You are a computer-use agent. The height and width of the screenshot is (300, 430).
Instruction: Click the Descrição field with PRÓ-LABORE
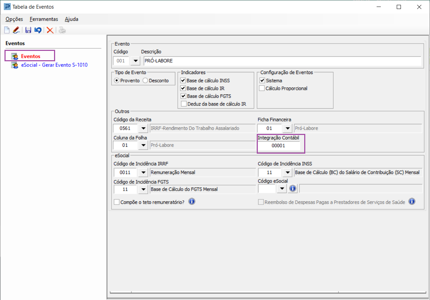pos(282,61)
